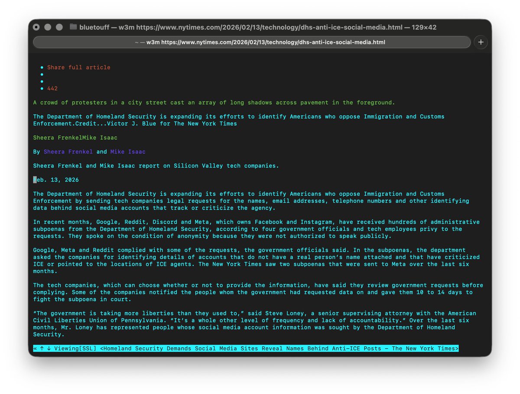Click the green 'Sheera FrenkelMike Isaac' image text
520x394 pixels.
tap(75, 138)
